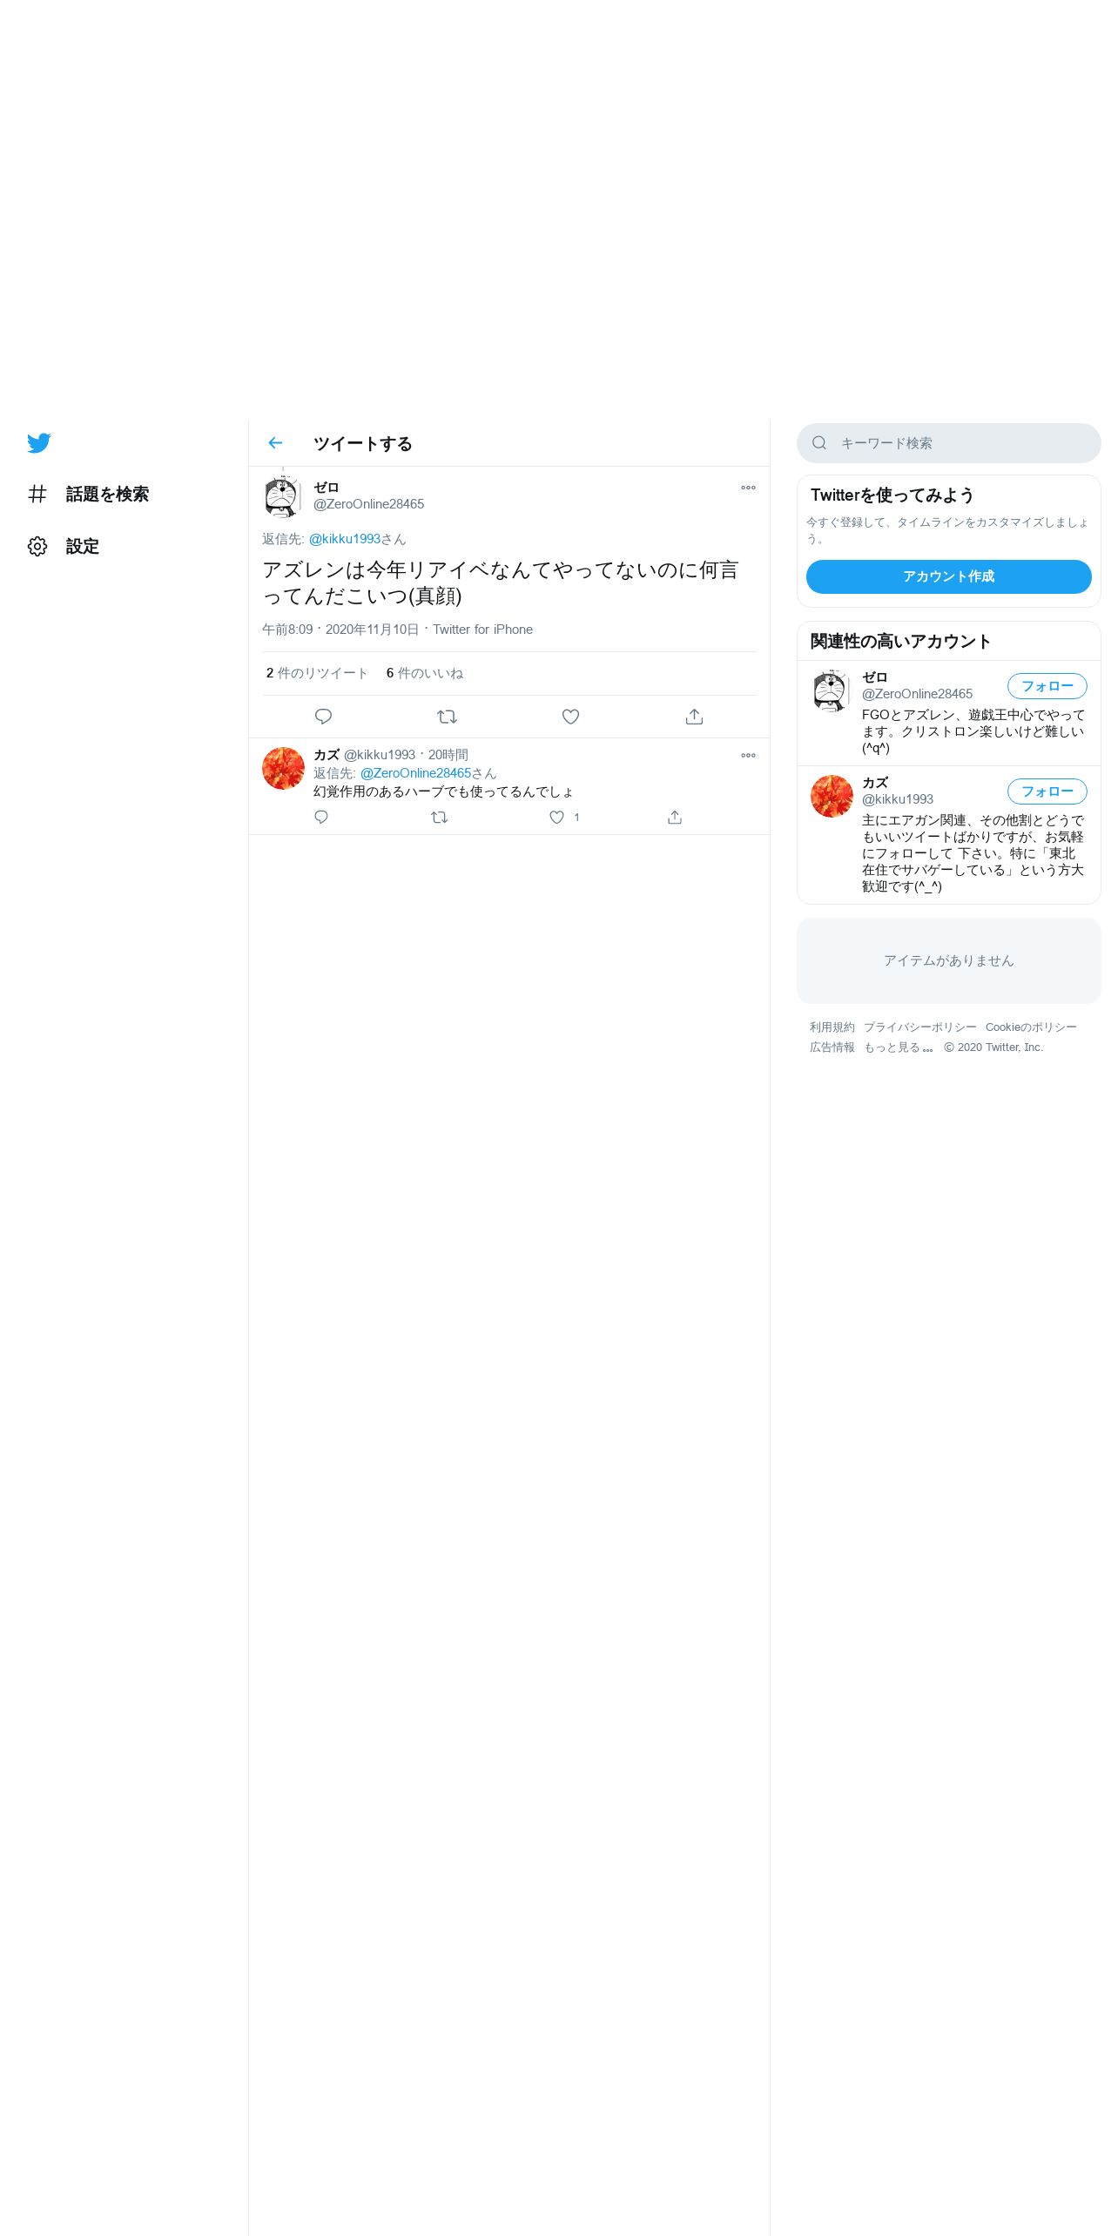Share カズ's reply tweet
1118x2236 pixels.
(x=675, y=817)
